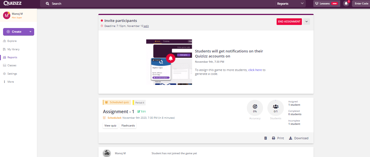The image size is (370, 157).
Task: Click the Incomplete 1 student text
Action: (x=294, y=122)
